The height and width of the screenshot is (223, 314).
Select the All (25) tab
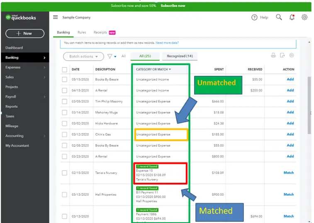coord(145,56)
